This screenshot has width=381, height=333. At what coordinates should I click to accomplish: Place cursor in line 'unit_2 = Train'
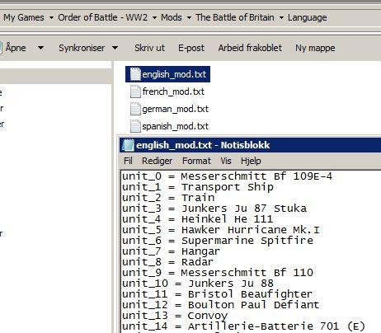(168, 198)
